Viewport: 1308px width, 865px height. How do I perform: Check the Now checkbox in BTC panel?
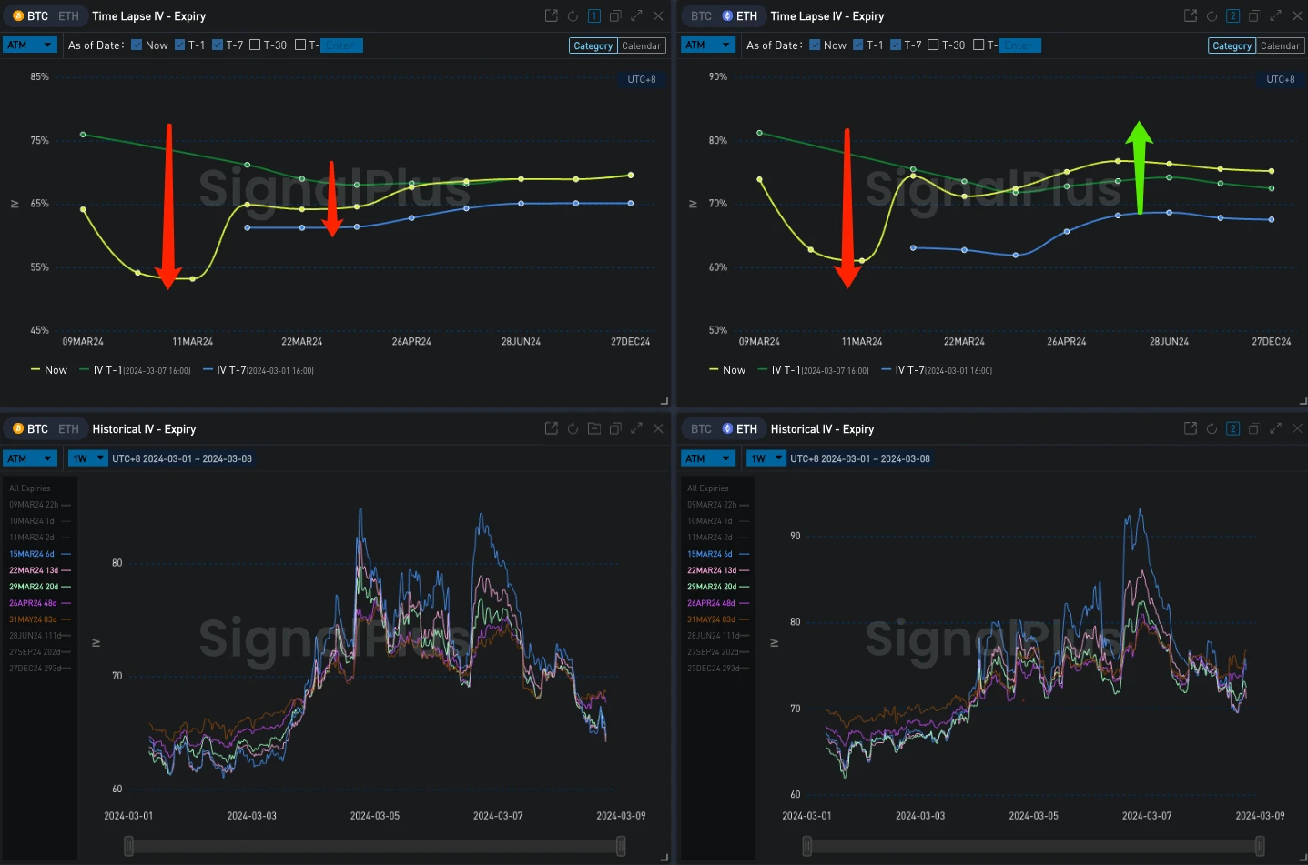tap(135, 45)
